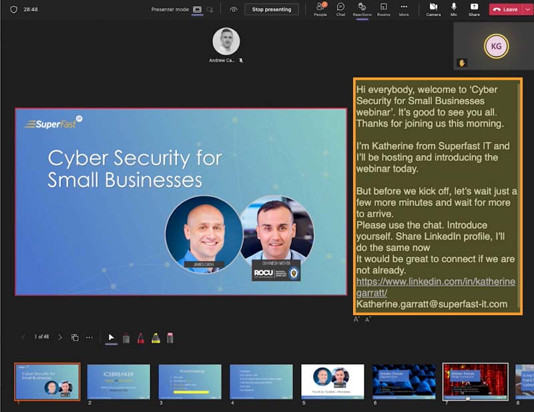Advance to the next slide

tap(60, 337)
